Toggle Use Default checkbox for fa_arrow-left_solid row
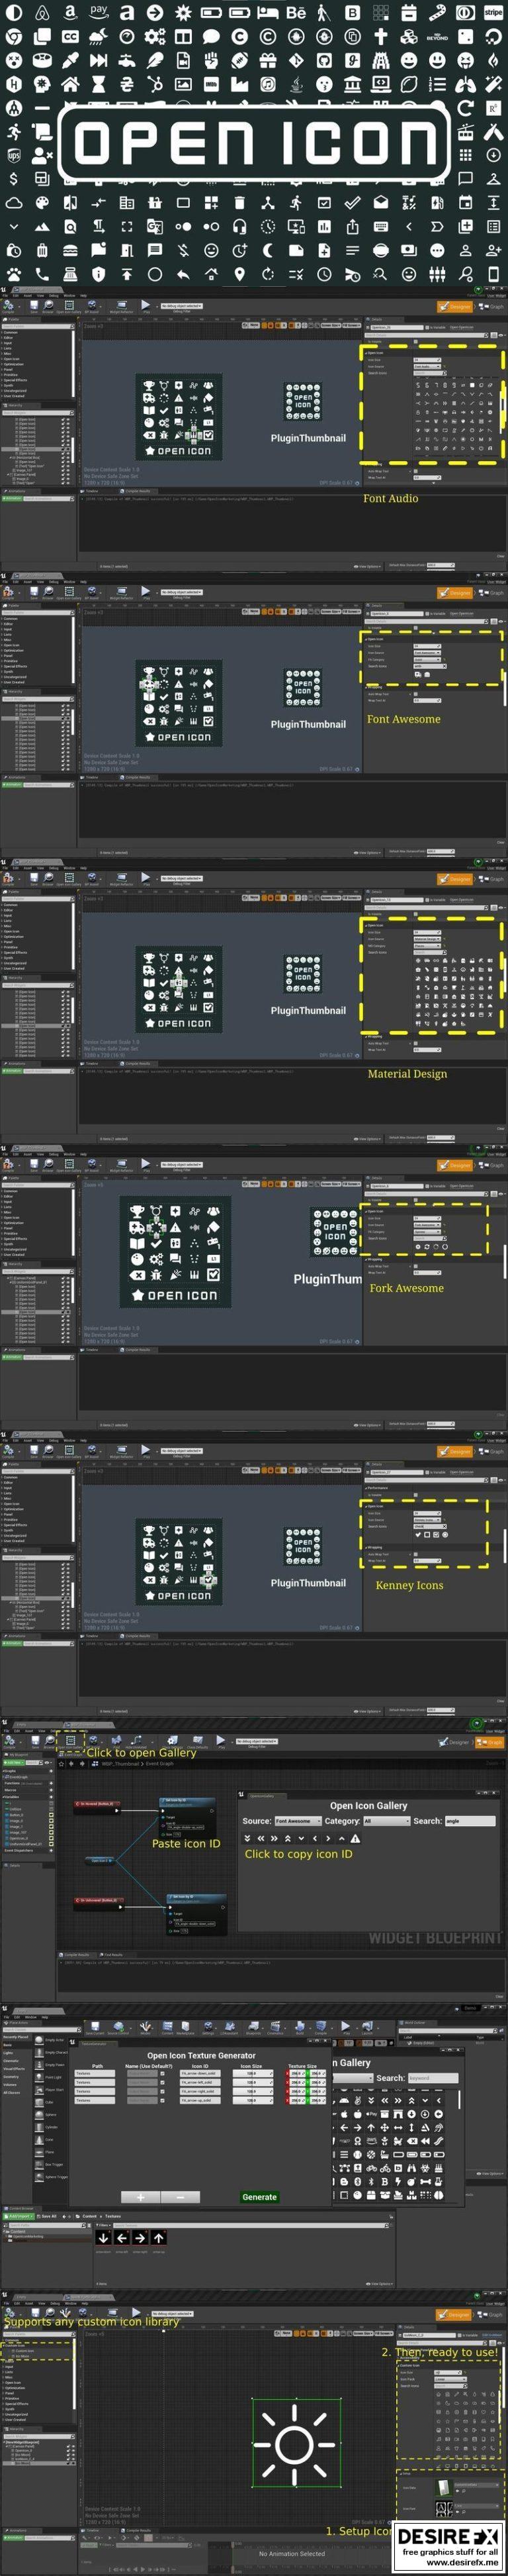This screenshot has height=2576, width=508. [x=163, y=2082]
